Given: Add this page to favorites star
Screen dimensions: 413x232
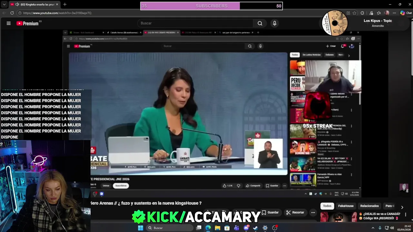Looking at the screenshot, I should point(355,13).
